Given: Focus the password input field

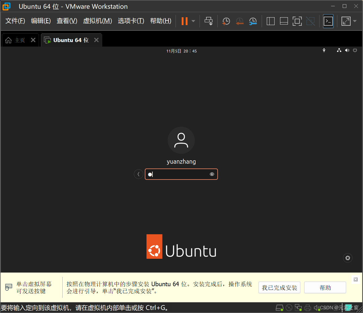Looking at the screenshot, I should pos(181,174).
